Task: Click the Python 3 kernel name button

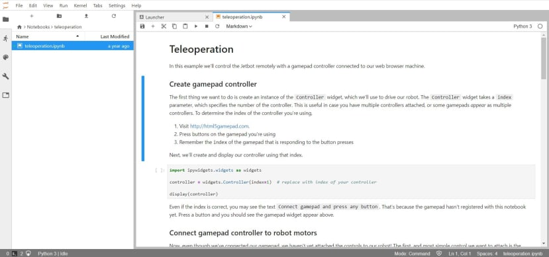Action: (x=523, y=26)
